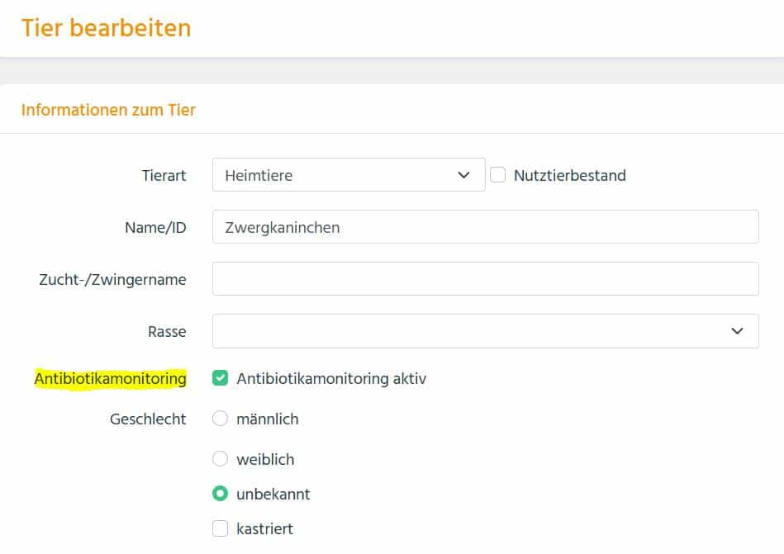Viewport: 784px width, 554px height.
Task: Expand the empty Rasse dropdown
Action: coord(471,331)
